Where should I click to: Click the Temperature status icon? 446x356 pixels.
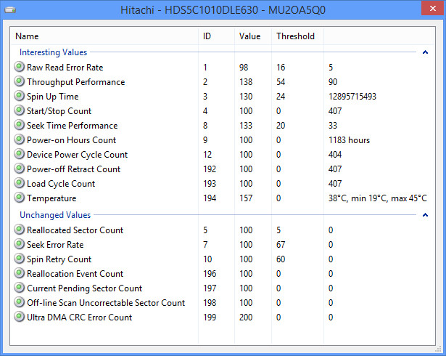point(19,198)
